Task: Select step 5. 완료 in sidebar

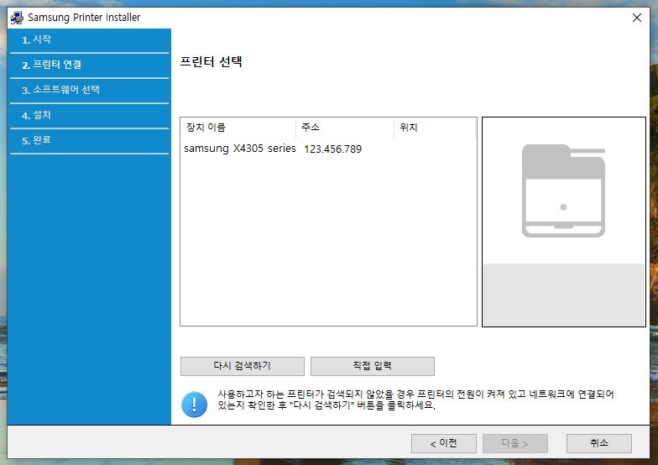Action: point(89,141)
